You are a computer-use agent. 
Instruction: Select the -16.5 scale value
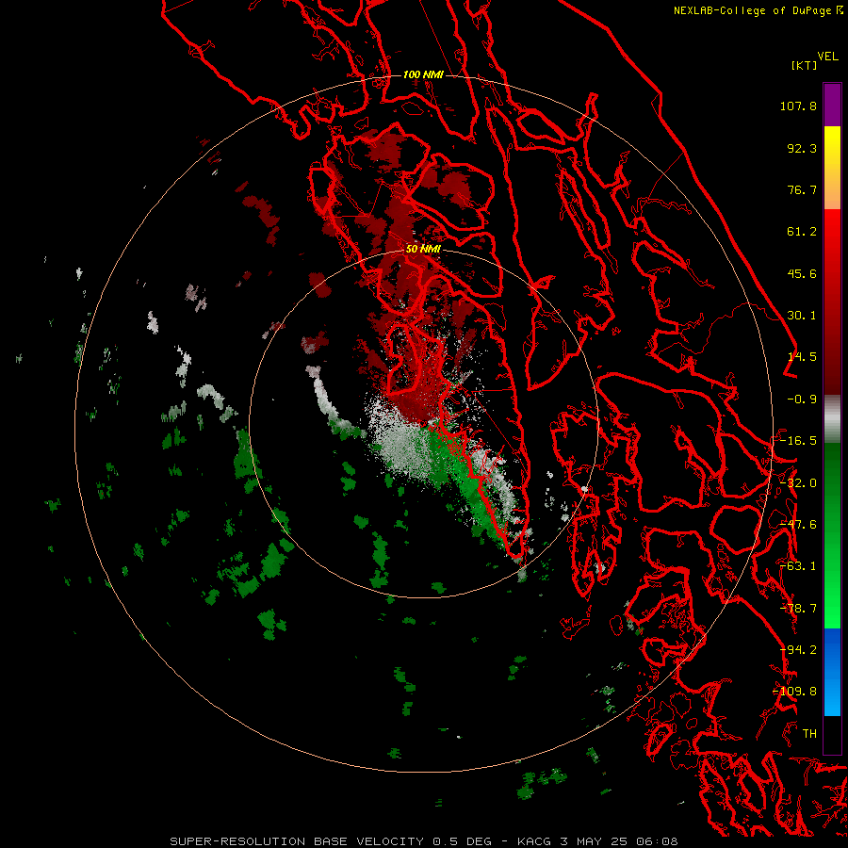798,441
